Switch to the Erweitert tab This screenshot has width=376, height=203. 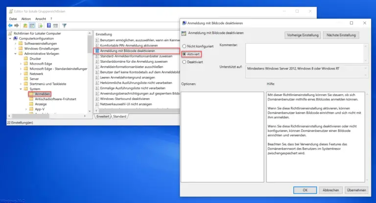103,117
